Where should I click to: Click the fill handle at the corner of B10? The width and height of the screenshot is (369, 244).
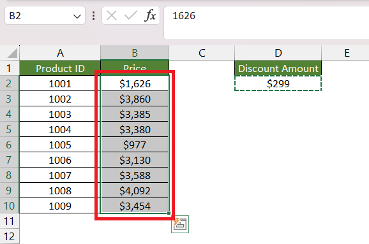click(169, 213)
